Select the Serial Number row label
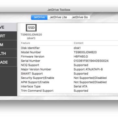 30,61
